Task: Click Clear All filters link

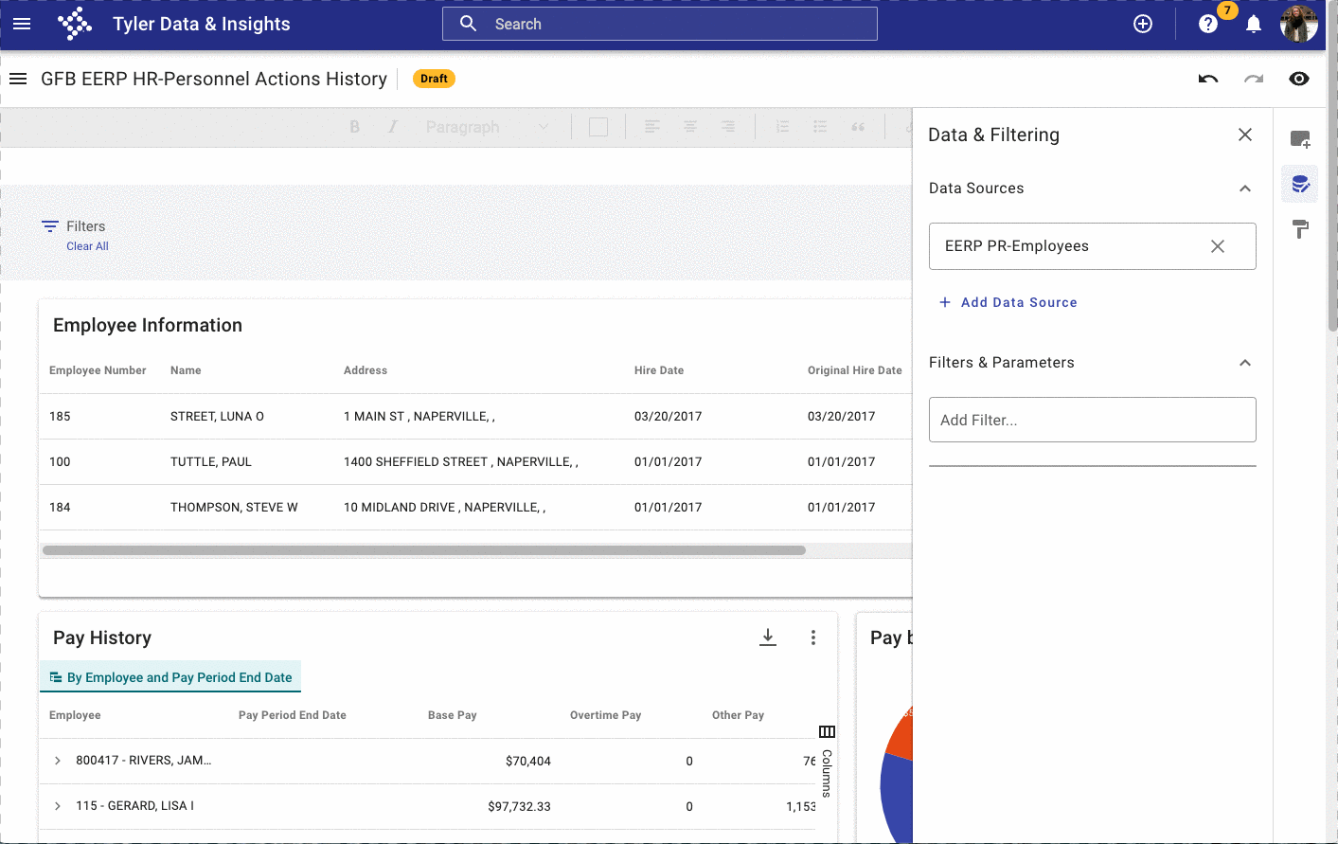Action: coord(87,246)
